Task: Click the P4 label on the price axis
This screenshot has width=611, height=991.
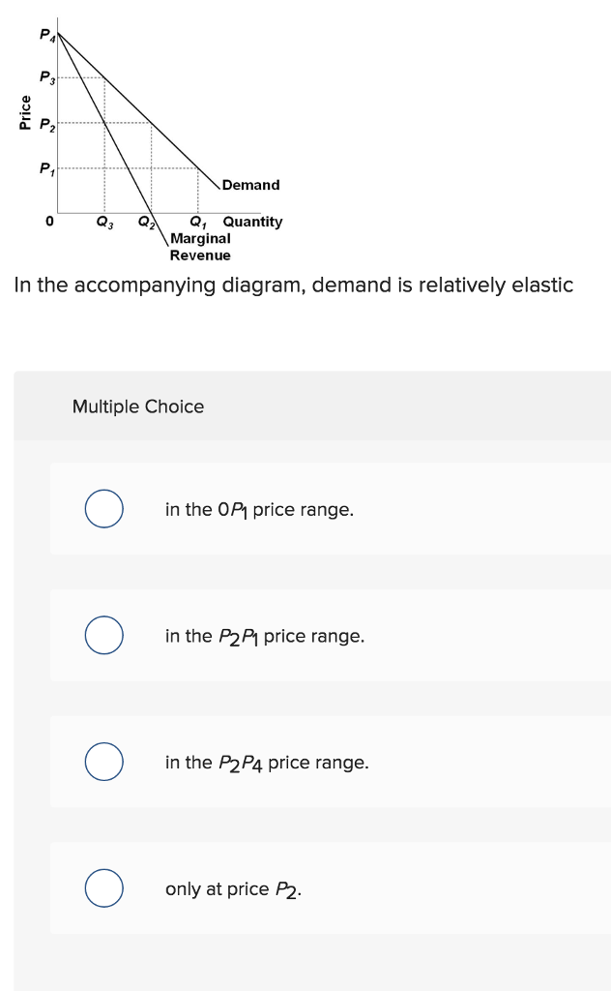Action: (x=46, y=33)
